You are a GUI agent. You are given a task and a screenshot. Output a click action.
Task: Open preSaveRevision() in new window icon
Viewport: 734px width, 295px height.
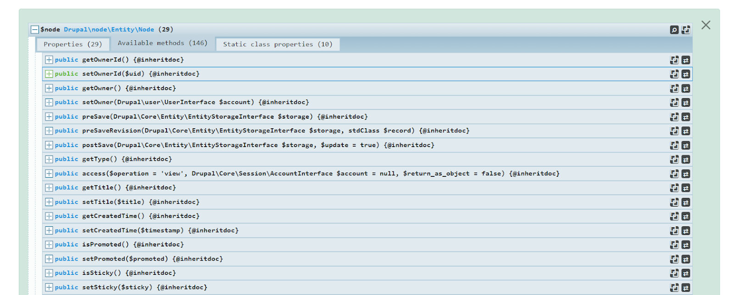pyautogui.click(x=674, y=131)
